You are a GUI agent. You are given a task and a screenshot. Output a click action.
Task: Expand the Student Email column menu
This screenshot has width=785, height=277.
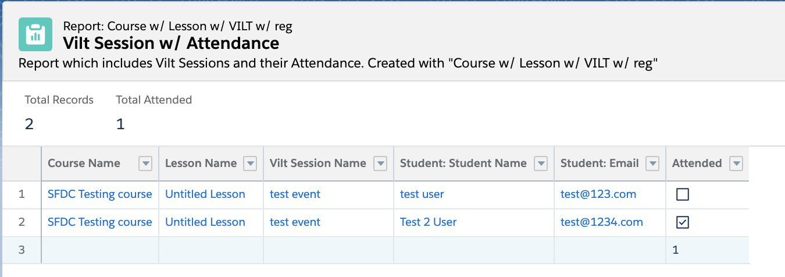[652, 164]
